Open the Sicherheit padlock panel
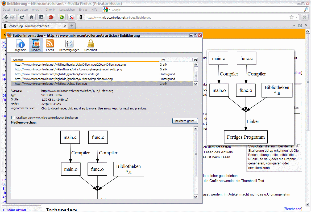311x212 pixels. [91, 45]
